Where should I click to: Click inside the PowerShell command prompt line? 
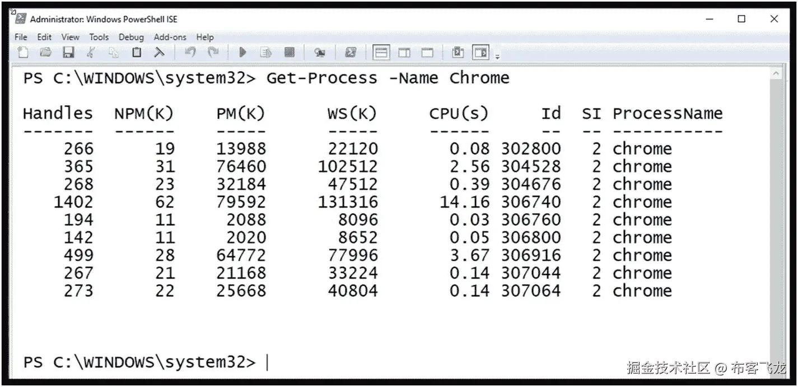pos(268,362)
